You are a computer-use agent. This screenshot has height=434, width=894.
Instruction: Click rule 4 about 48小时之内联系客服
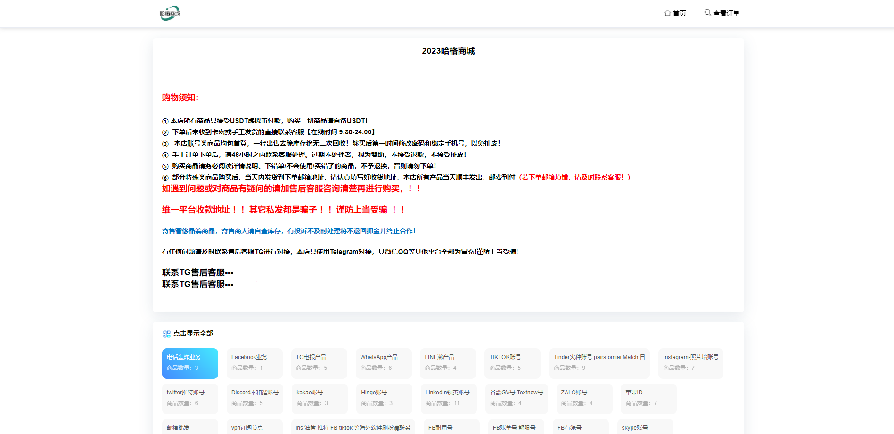[x=314, y=155]
